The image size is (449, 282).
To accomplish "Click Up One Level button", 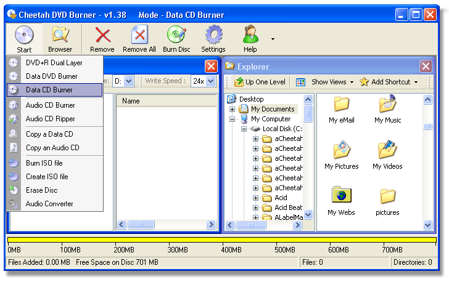I will click(x=260, y=82).
